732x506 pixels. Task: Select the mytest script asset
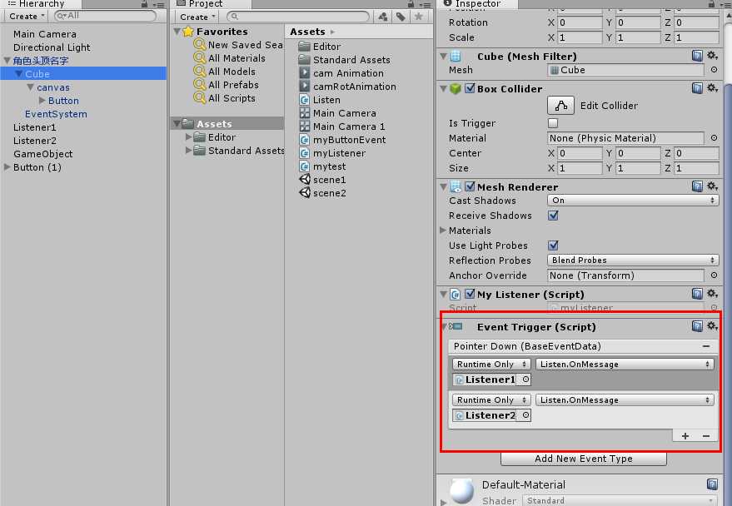coord(322,166)
